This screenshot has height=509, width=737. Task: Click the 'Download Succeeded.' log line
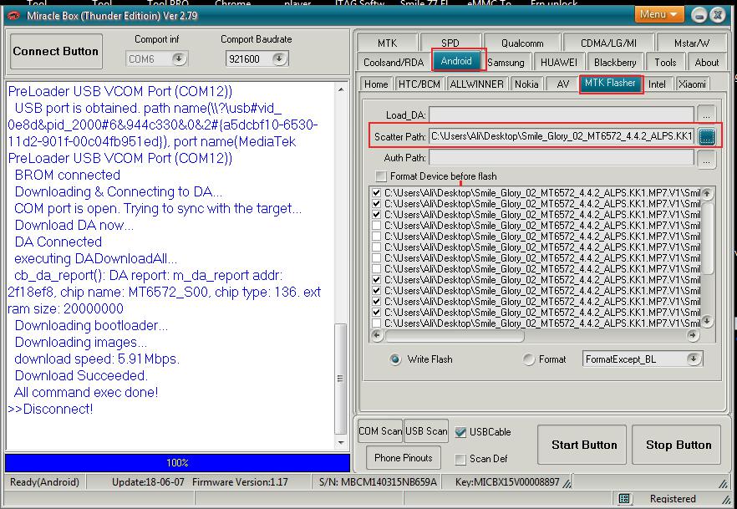click(x=81, y=375)
